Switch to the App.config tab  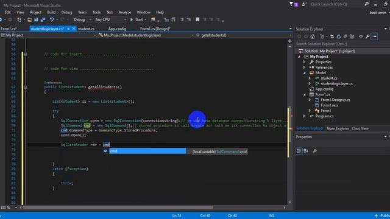point(117,29)
